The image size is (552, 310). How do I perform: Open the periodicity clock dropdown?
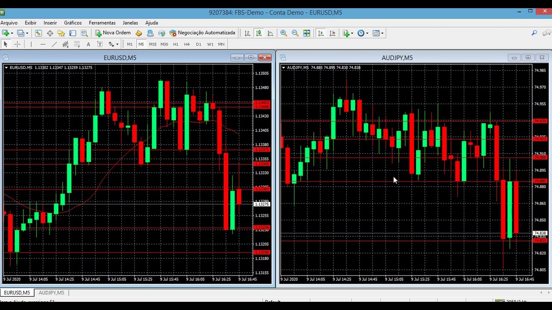pos(367,33)
